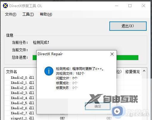
Task: Open the 工具(T) menu
Action: click(28, 14)
